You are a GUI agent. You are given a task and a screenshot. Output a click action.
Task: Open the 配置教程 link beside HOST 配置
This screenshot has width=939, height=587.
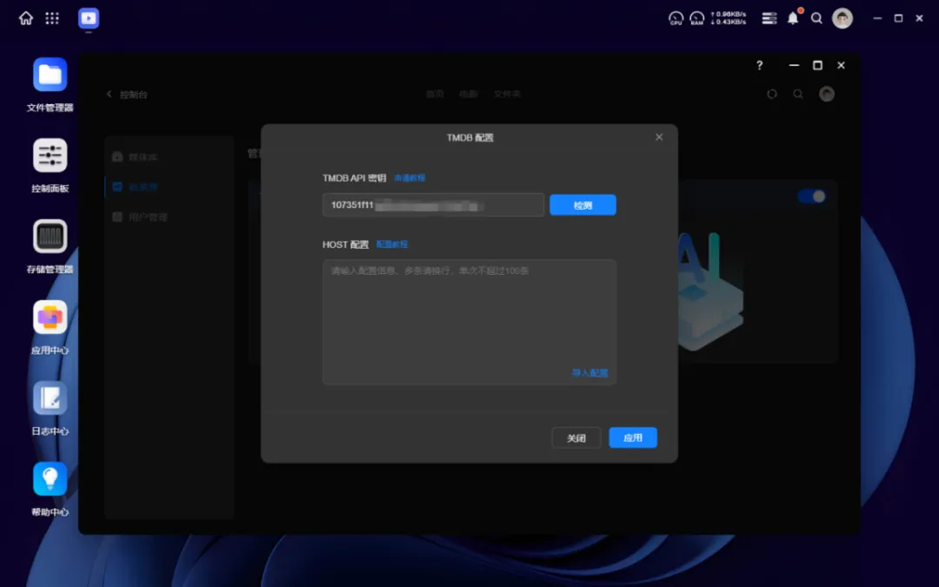pyautogui.click(x=392, y=245)
